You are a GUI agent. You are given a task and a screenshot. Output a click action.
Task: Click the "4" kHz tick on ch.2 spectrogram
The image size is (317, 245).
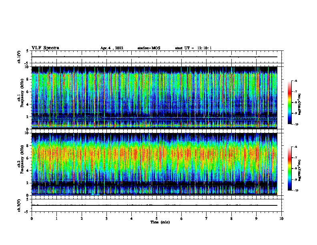coord(28,171)
